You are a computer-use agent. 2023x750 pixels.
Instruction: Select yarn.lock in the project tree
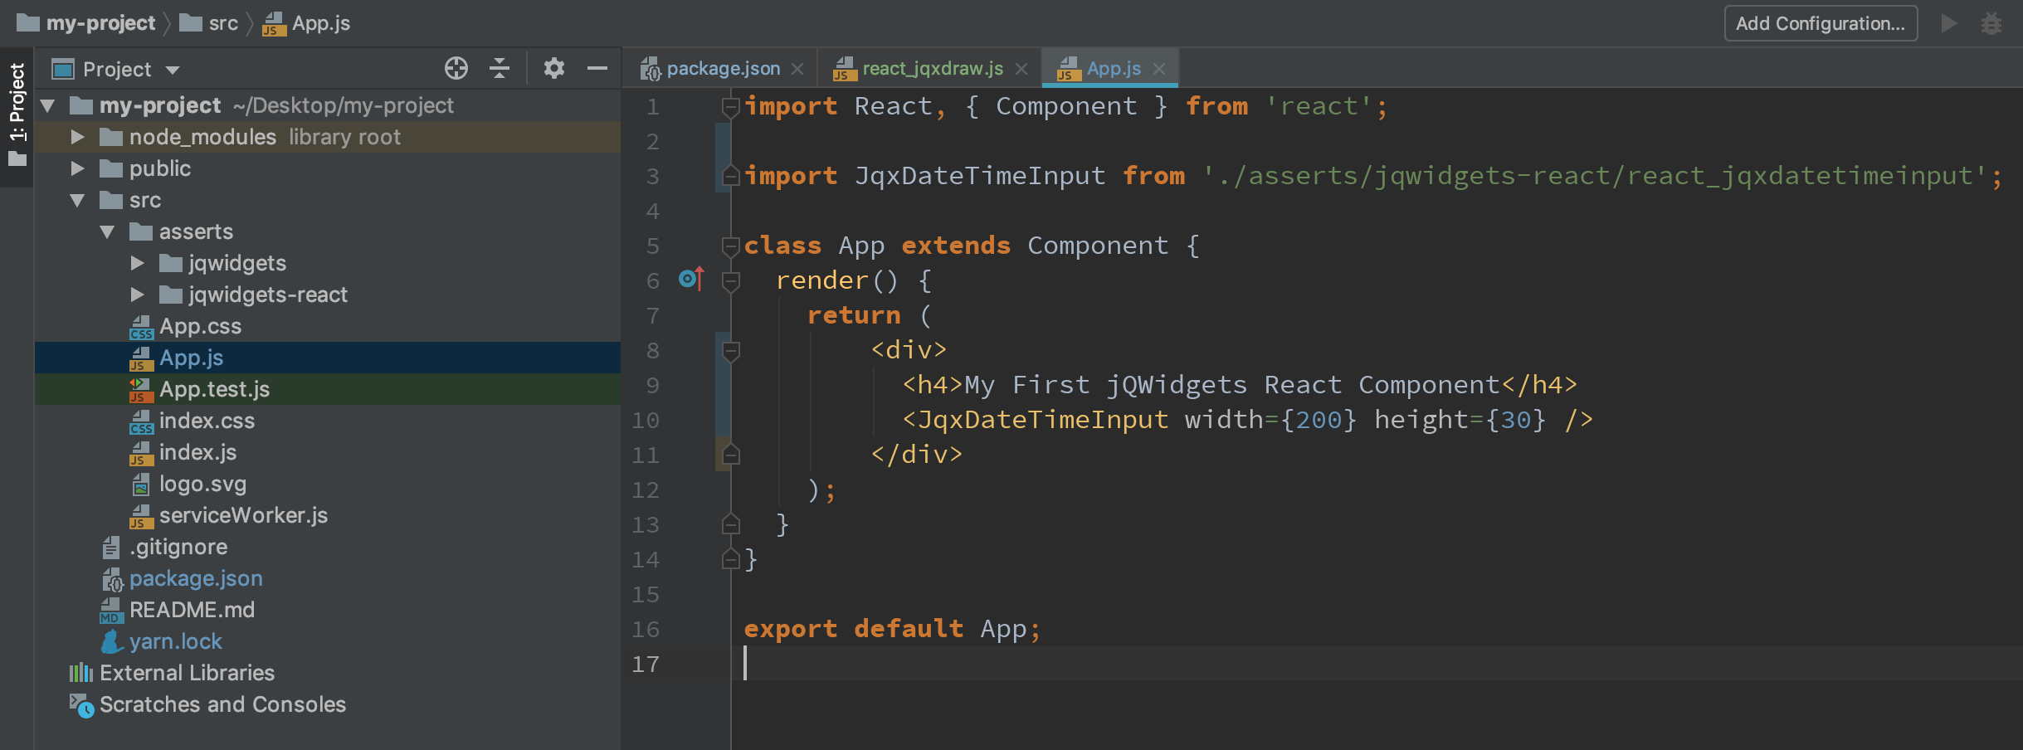pos(176,640)
